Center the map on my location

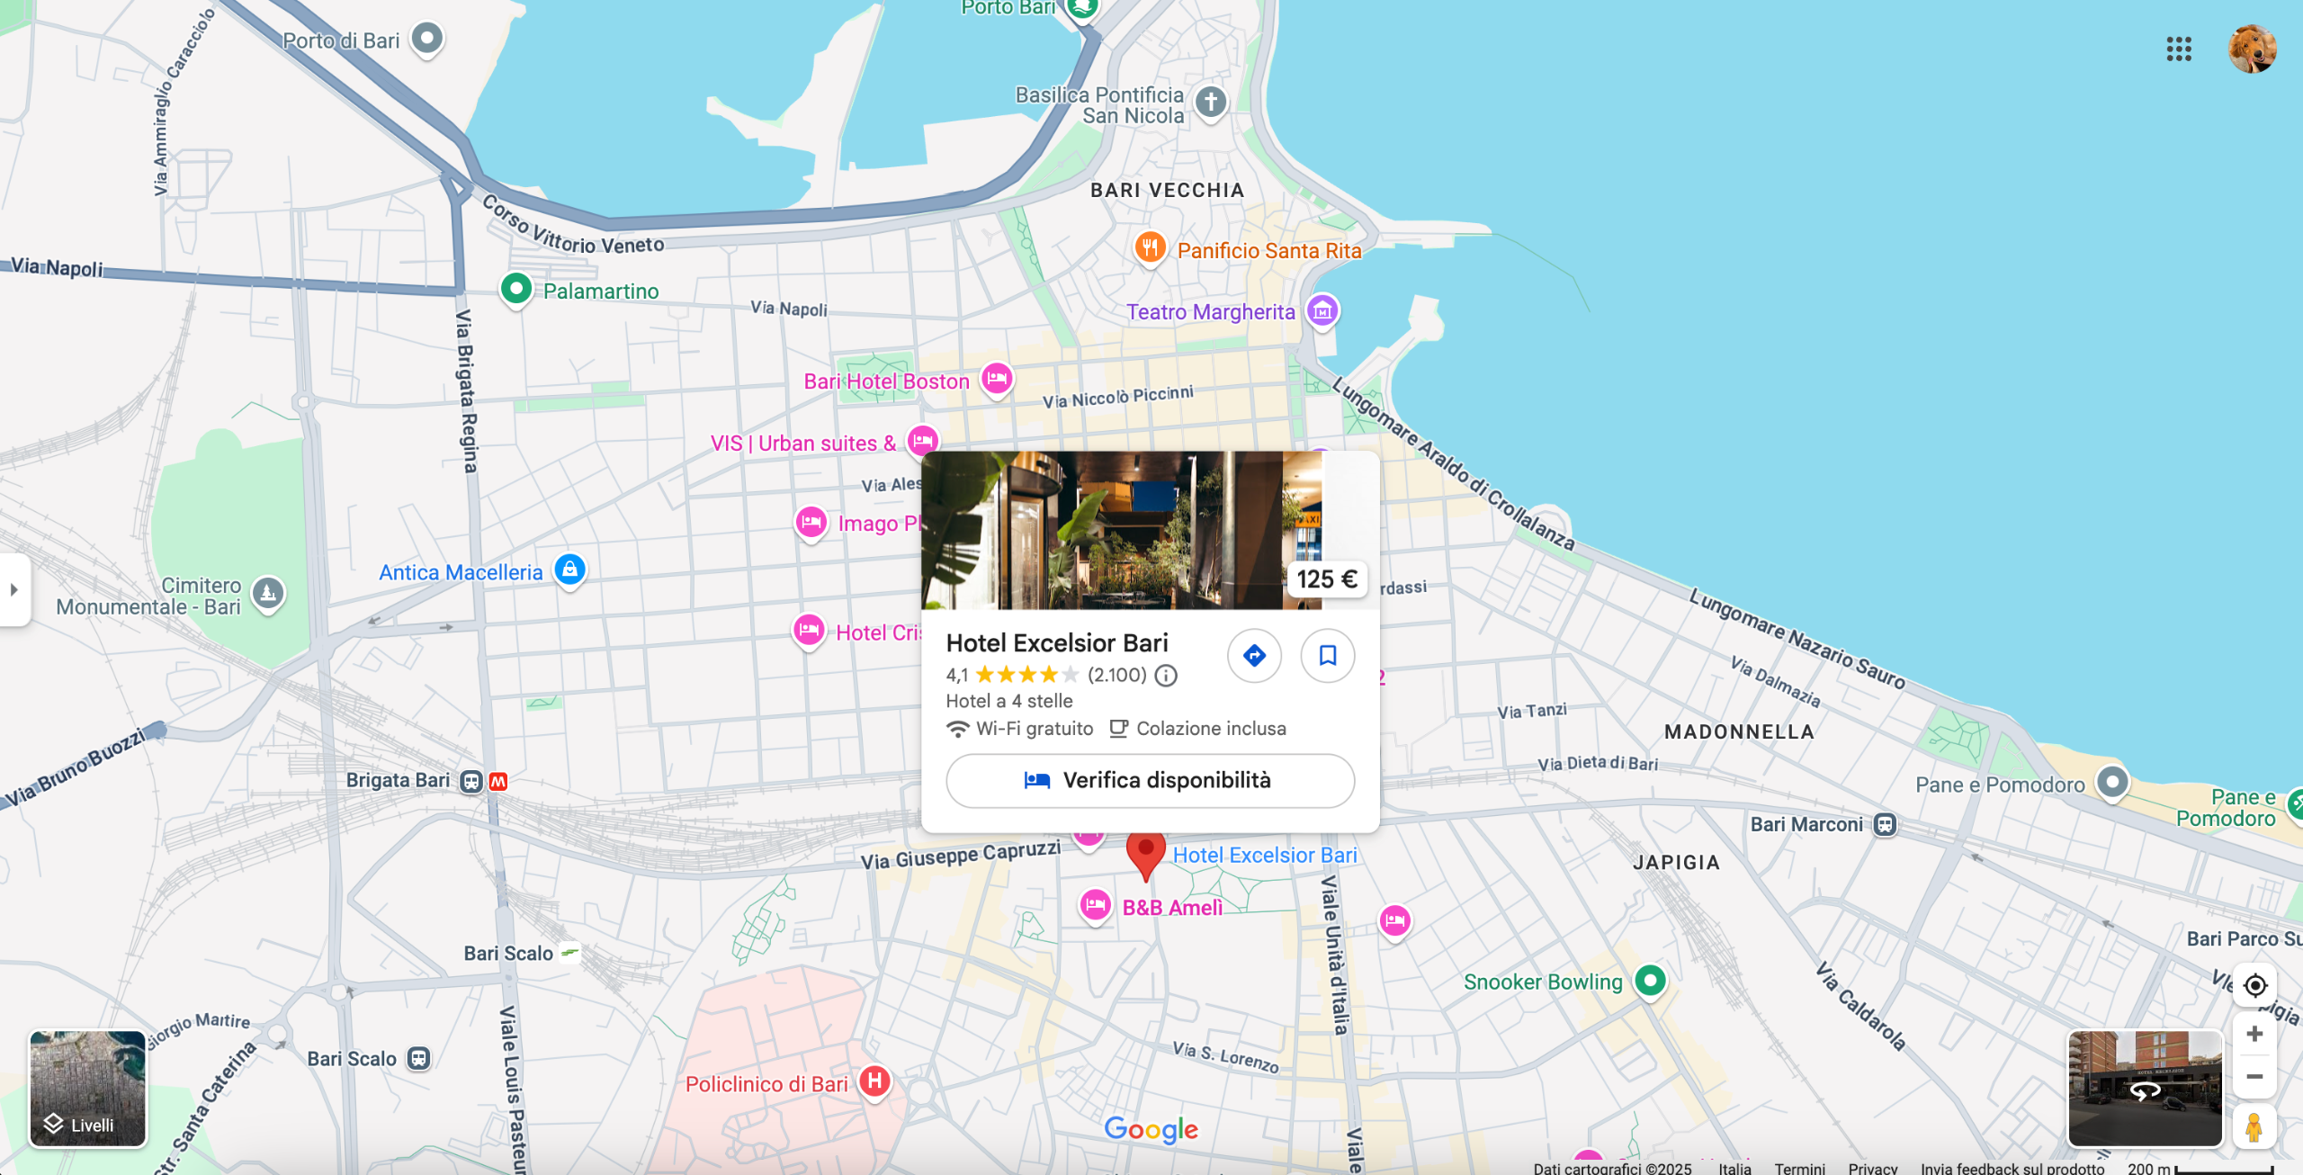(x=2254, y=985)
